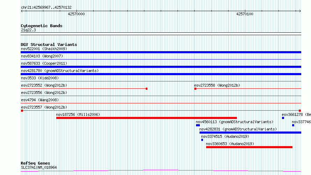Viewport: 311px width, 175px height.
Task: Click nsv4281780 (gnomADStructuralVariants) label
Action: pyautogui.click(x=60, y=71)
